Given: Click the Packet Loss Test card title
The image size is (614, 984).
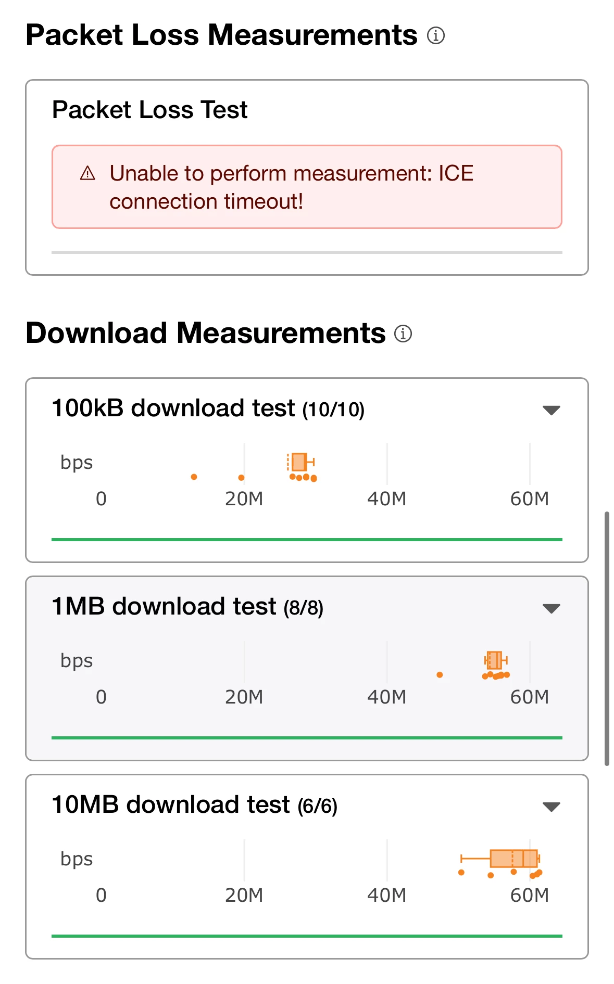Looking at the screenshot, I should (x=149, y=110).
